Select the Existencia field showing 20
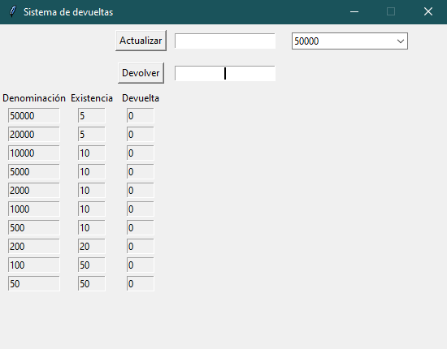The image size is (447, 349). (92, 246)
